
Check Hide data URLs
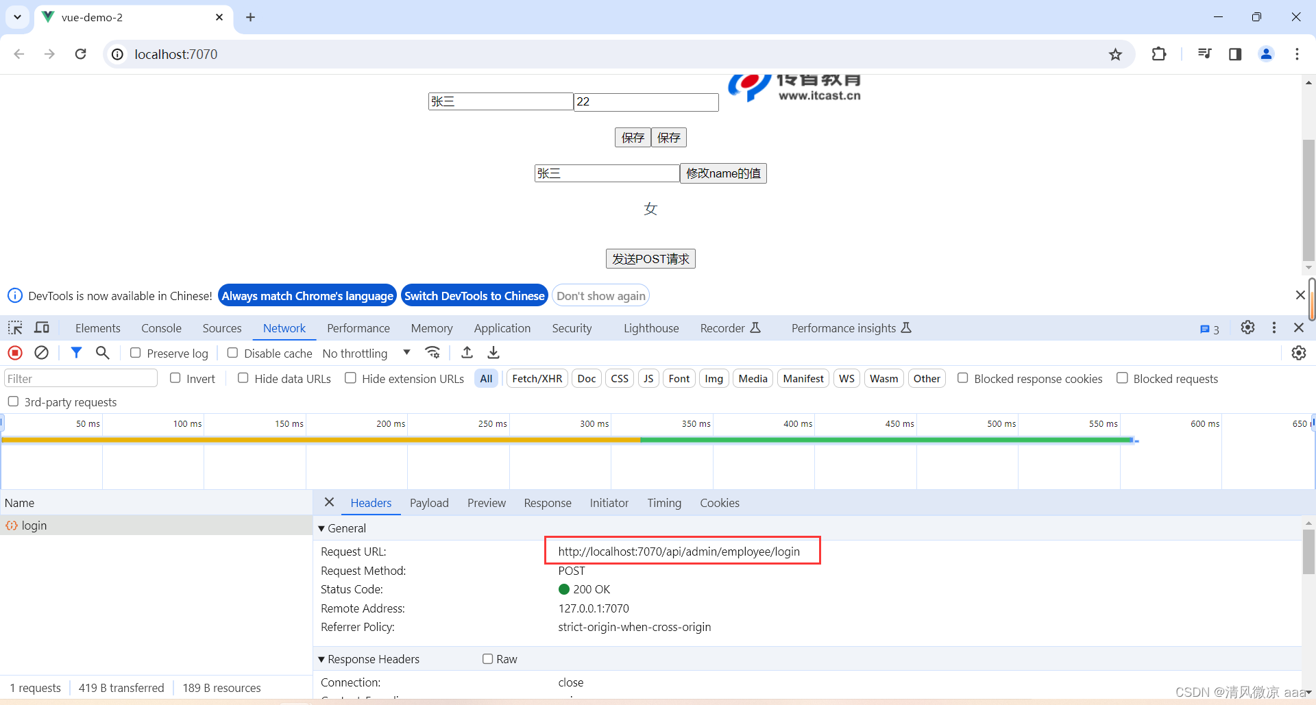243,378
